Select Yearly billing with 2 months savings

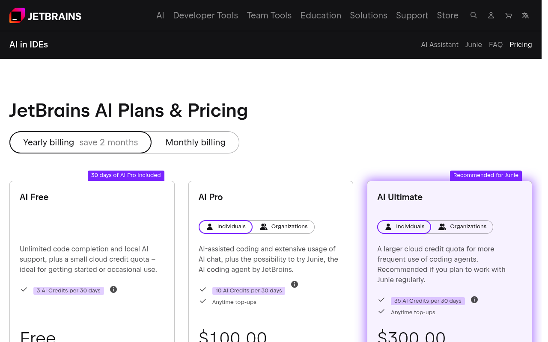pyautogui.click(x=80, y=142)
